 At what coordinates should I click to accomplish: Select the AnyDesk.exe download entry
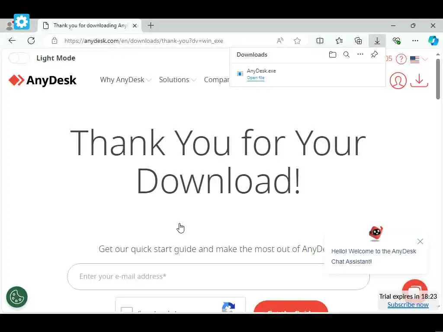click(308, 74)
